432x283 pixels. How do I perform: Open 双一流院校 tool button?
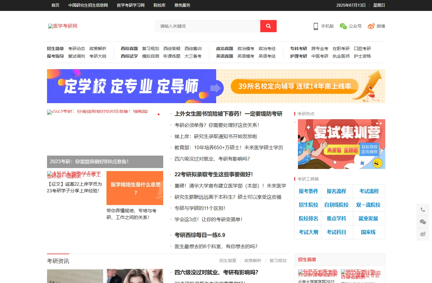coord(368,205)
